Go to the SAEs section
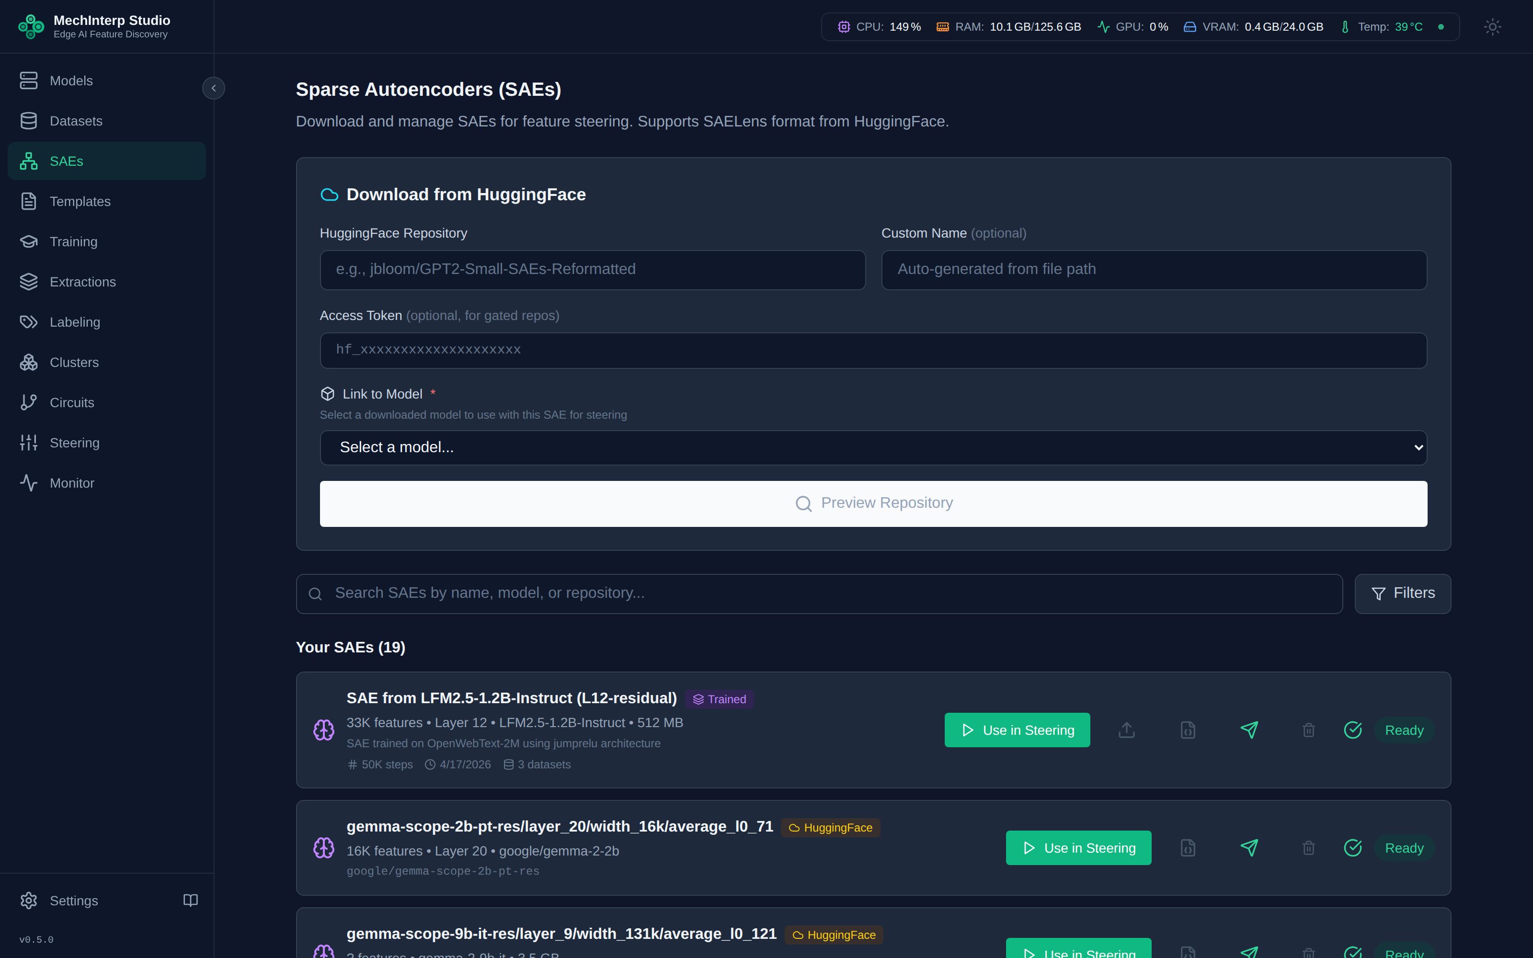Screen dimensions: 1533x958 (106, 161)
